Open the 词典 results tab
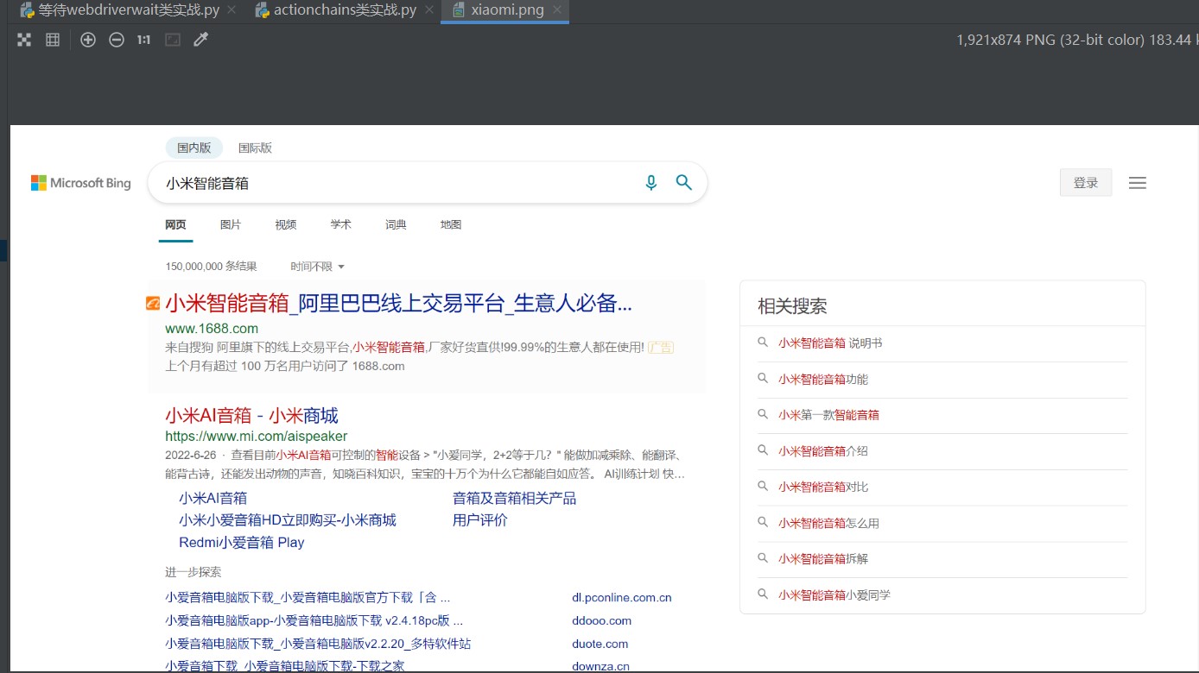The width and height of the screenshot is (1199, 673). pos(396,224)
